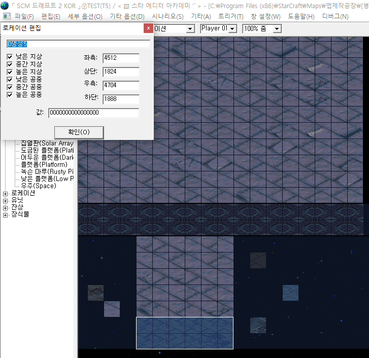Open the 100% 줌 zoom dropdown
This screenshot has height=358, width=369.
277,29
